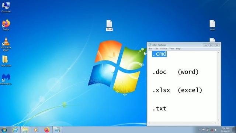
Task: Click on the .doc text line
Action: pos(160,72)
